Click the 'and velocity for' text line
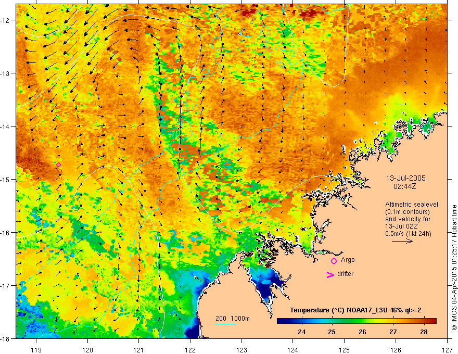This screenshot has height=354, width=458. click(x=408, y=219)
